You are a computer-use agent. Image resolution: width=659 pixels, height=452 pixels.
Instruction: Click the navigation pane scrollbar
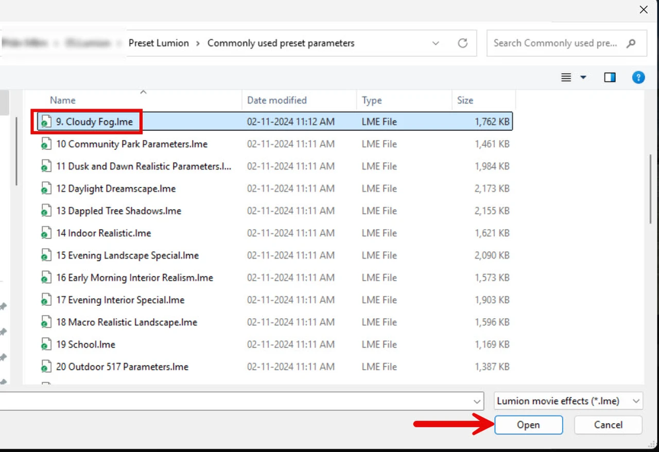pos(18,151)
